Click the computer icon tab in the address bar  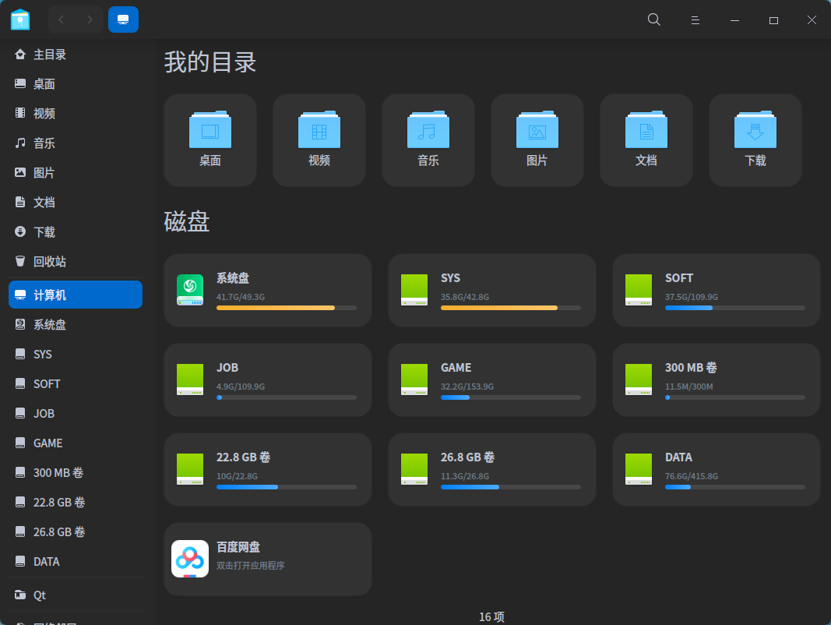123,19
